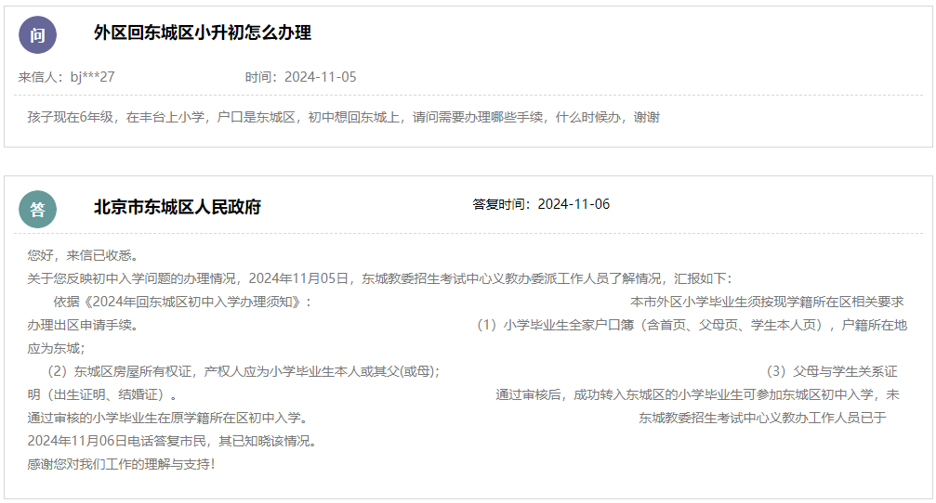Image resolution: width=936 pixels, height=503 pixels.
Task: Click the word 谢谢 ending the question
Action: 646,117
